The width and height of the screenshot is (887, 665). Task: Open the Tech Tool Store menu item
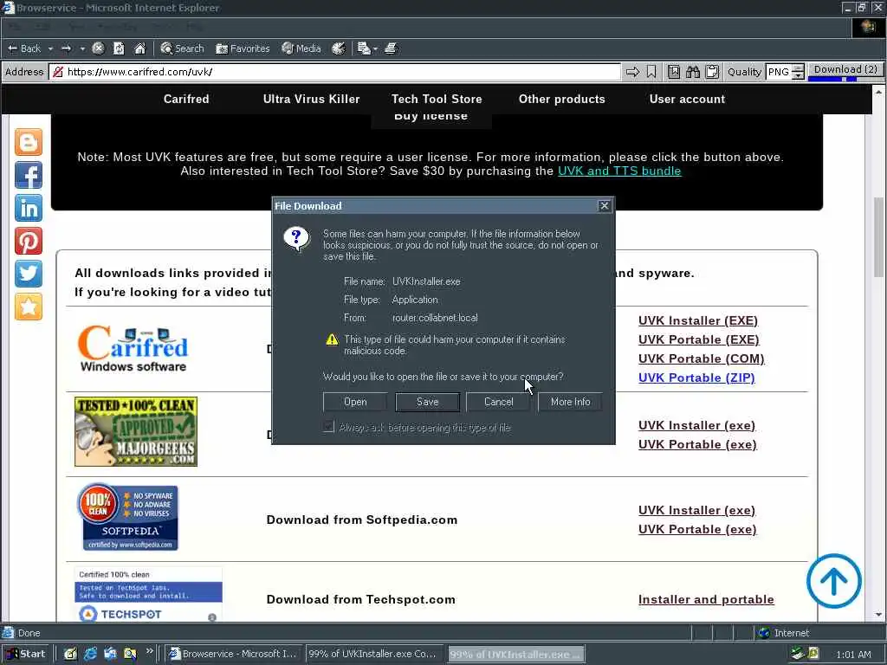[x=437, y=99]
